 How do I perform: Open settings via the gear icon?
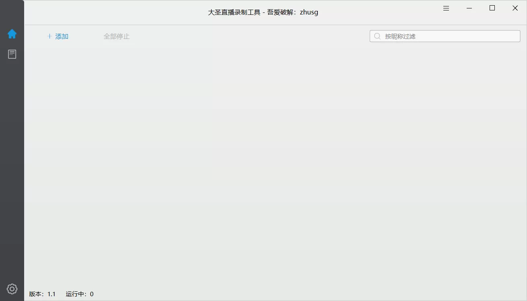(x=12, y=289)
